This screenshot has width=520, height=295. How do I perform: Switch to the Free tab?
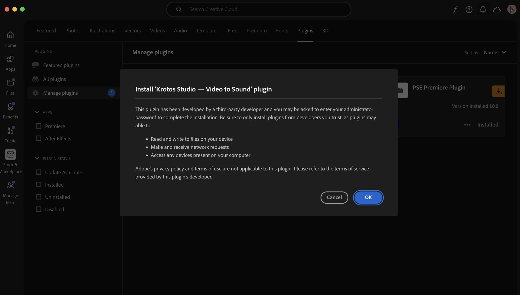tap(232, 31)
